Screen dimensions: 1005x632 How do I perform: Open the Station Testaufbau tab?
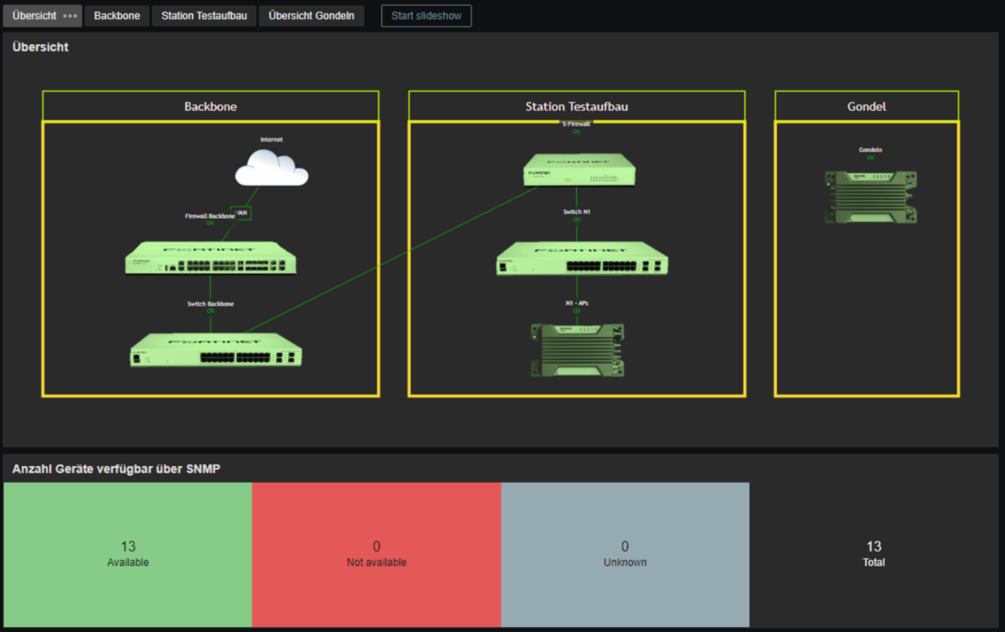click(204, 16)
